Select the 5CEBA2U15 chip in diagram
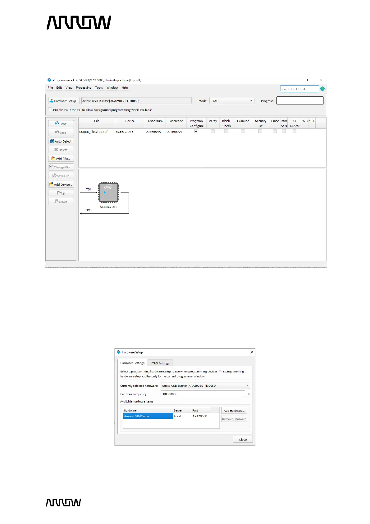The image size is (370, 524). coord(108,192)
